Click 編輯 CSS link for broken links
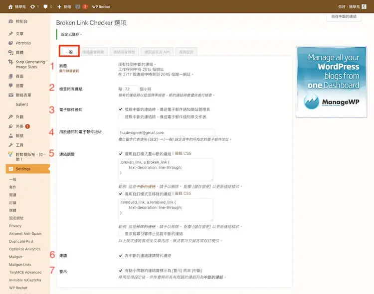 click(183, 153)
